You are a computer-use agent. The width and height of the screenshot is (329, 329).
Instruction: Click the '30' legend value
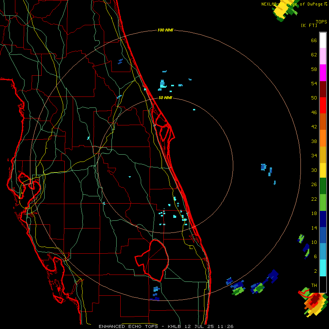[x=314, y=170]
